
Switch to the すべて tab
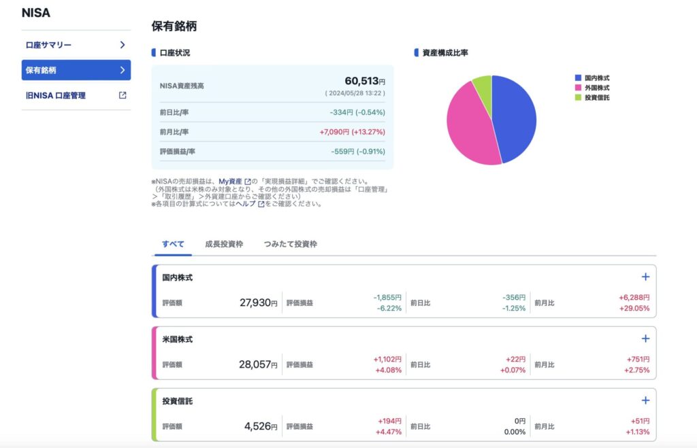pos(173,244)
